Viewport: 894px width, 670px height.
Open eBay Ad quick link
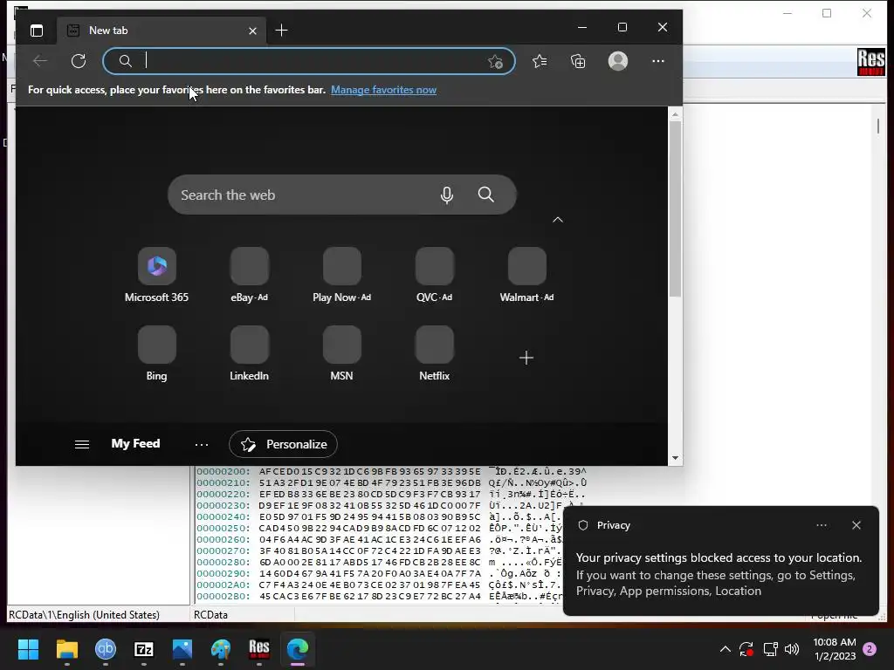click(x=249, y=275)
